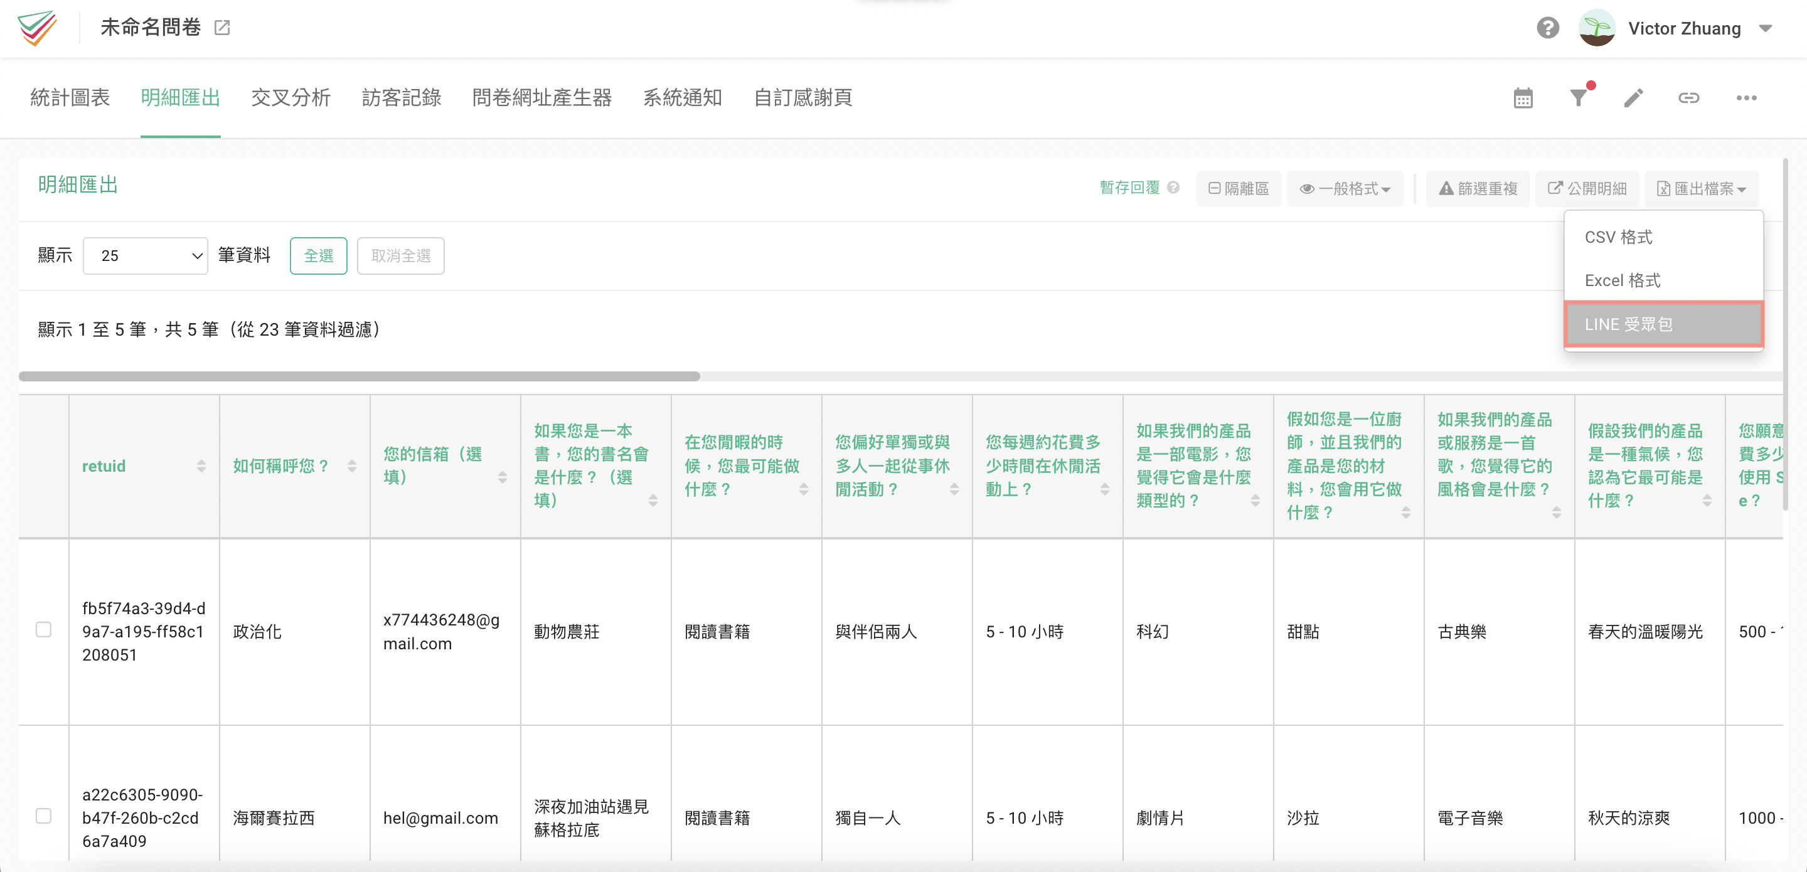Click the 未命名問卷 survey title

pyautogui.click(x=150, y=28)
